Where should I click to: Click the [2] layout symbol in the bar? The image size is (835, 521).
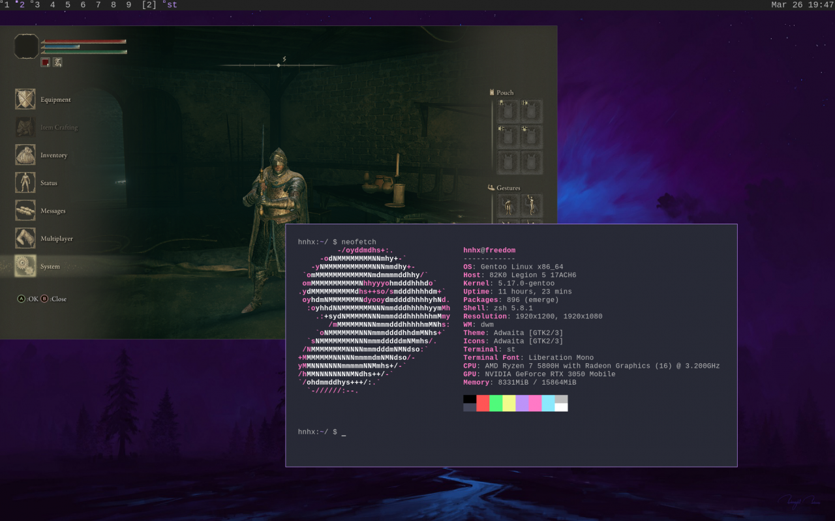149,5
